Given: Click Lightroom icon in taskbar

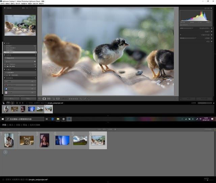Looking at the screenshot, I should 69,119.
